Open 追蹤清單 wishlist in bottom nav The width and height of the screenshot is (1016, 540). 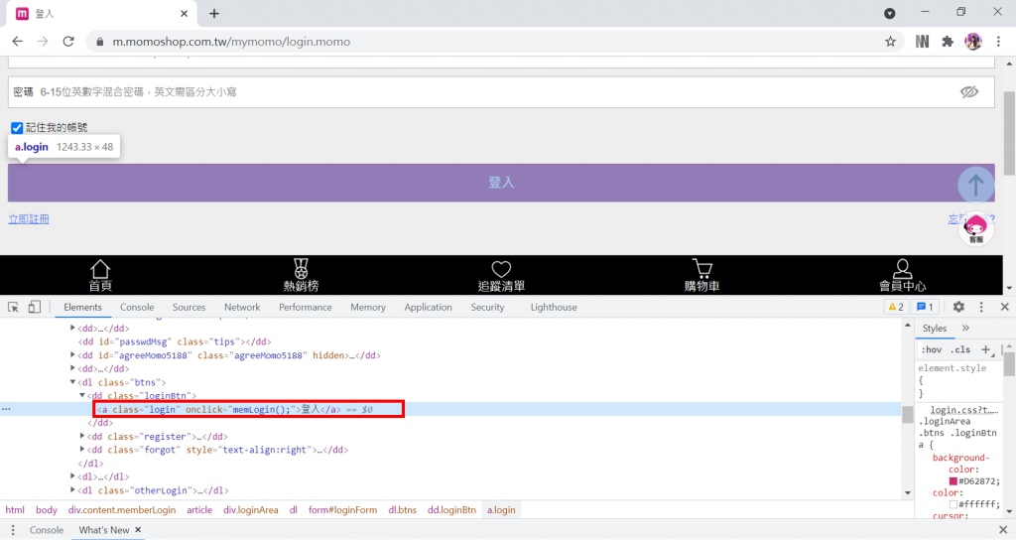pyautogui.click(x=501, y=276)
